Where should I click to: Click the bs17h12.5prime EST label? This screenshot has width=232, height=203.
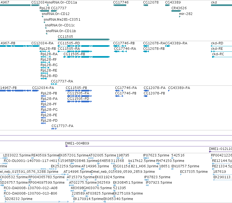142,161
